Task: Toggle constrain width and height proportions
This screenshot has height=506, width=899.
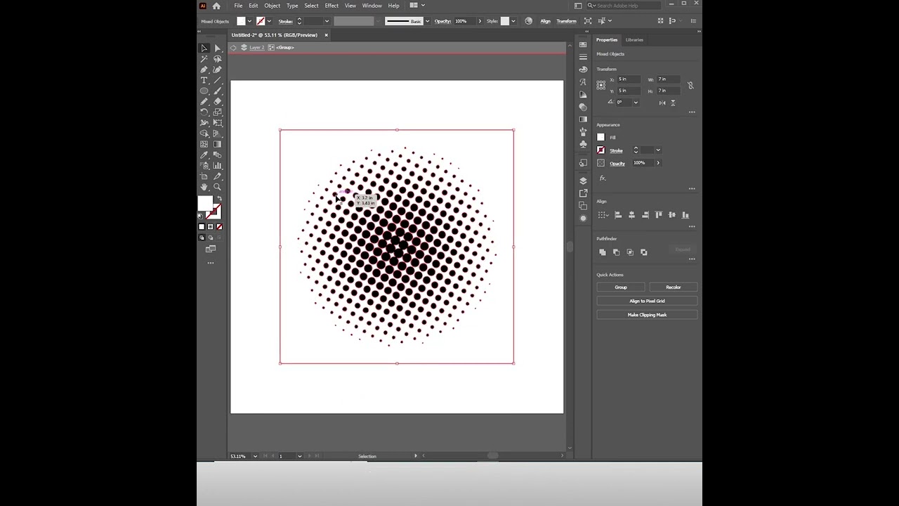Action: 690,85
